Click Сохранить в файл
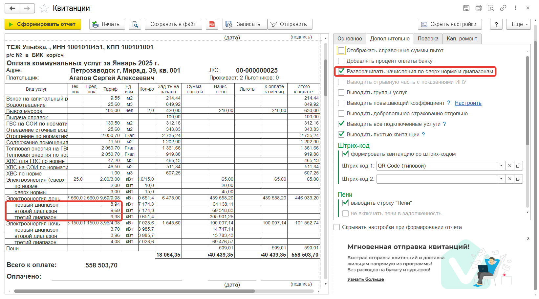Image resolution: width=539 pixels, height=299 pixels. [x=173, y=24]
